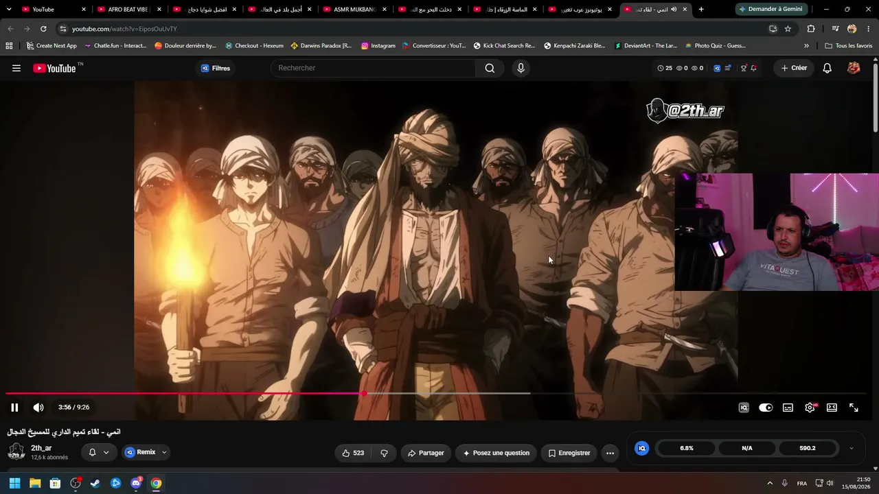This screenshot has height=494, width=879.
Task: Open the 2th_ar channel name link
Action: point(41,448)
